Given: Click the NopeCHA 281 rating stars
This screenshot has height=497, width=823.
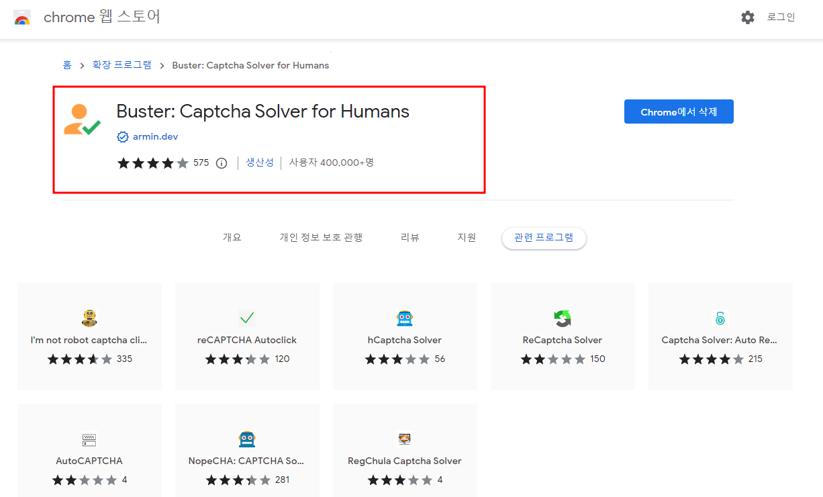Looking at the screenshot, I should 238,480.
